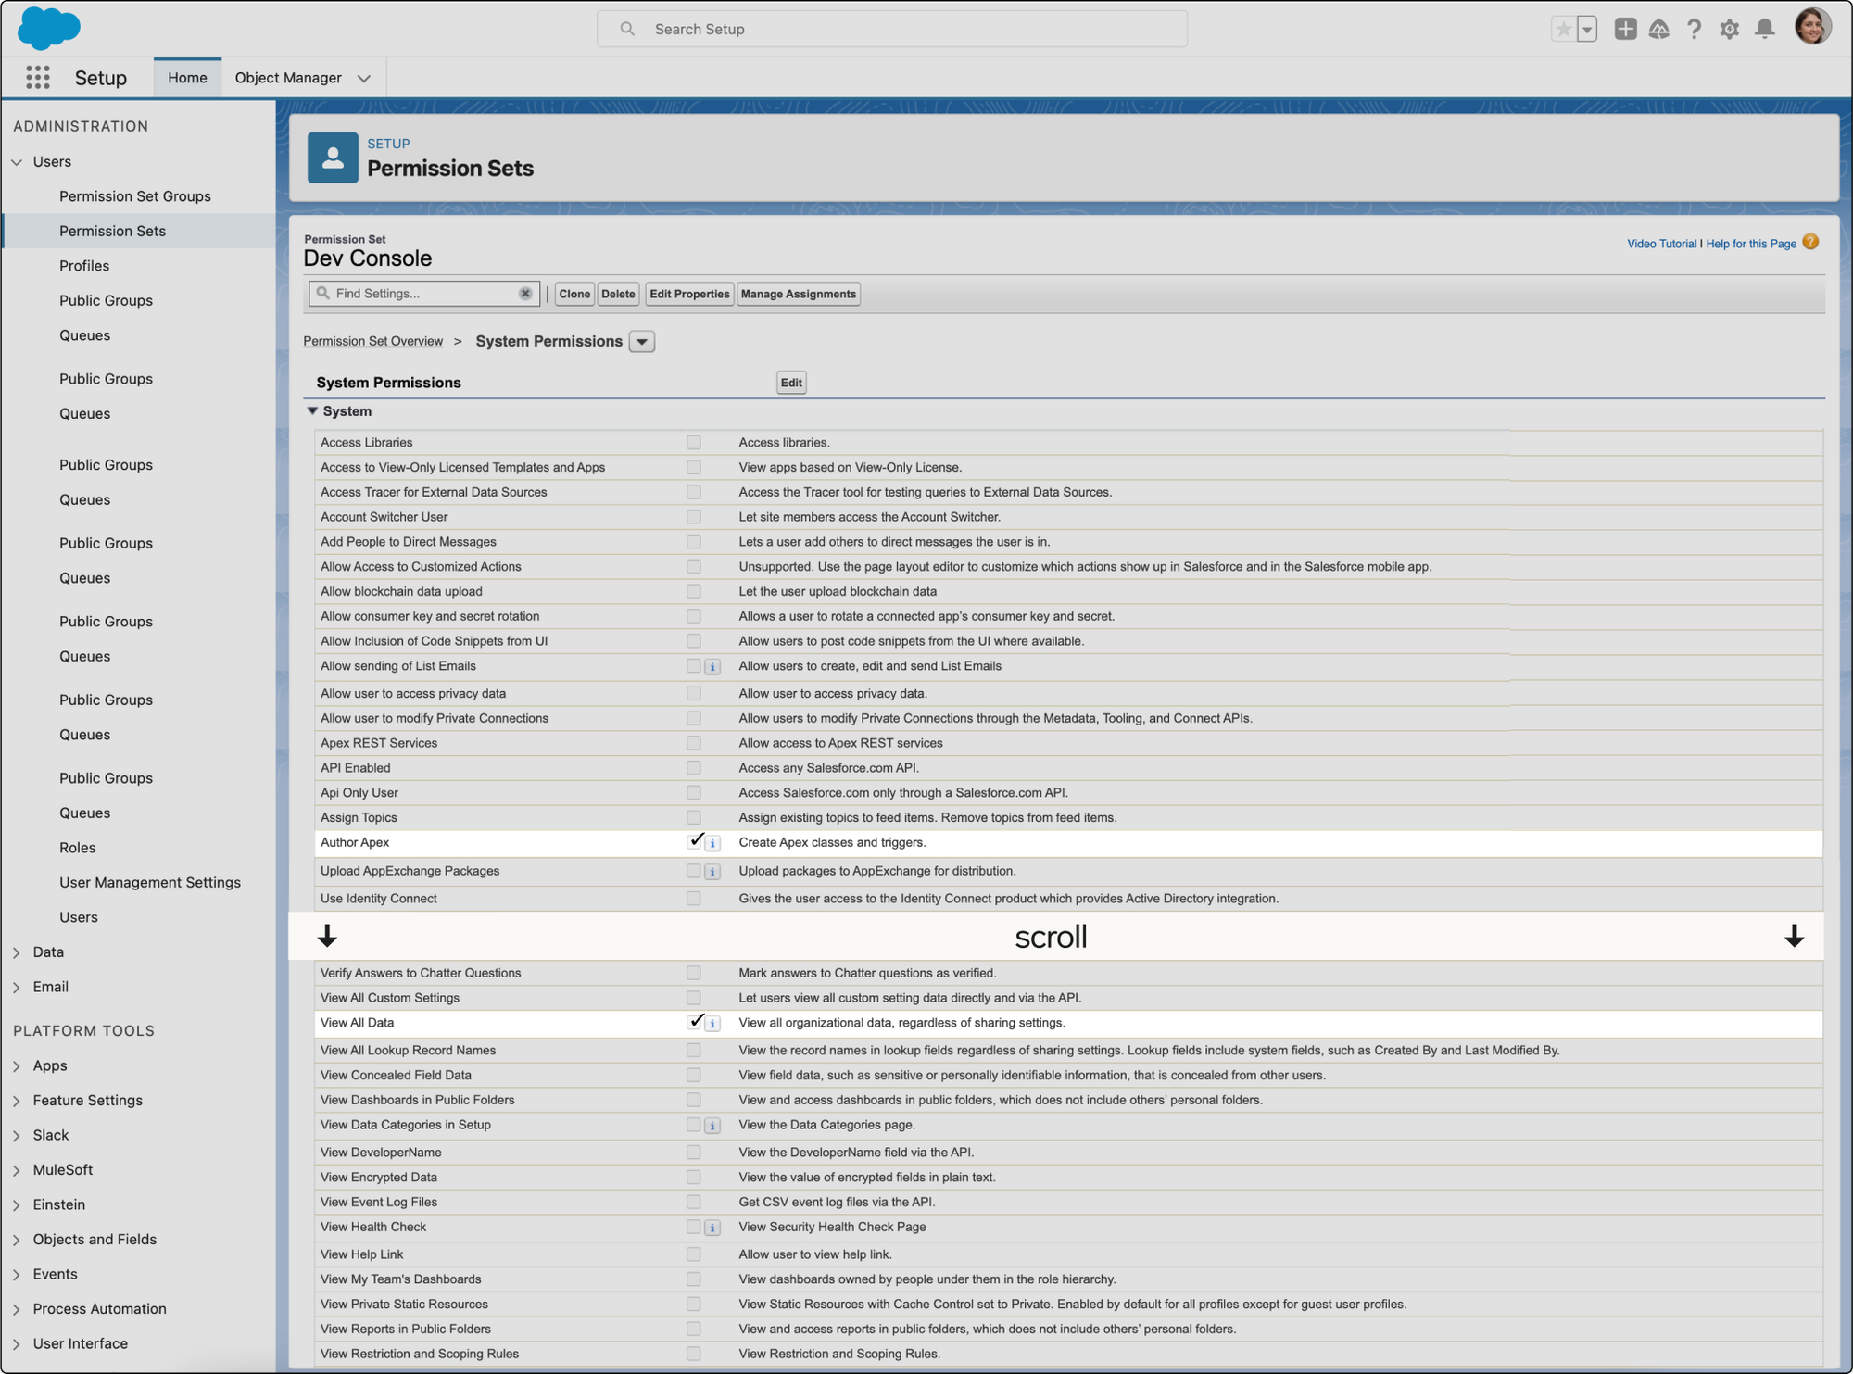Open the Trailhead guidance icon

(1658, 29)
